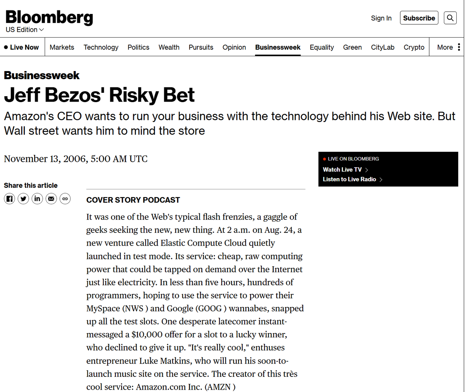Copy article link icon
This screenshot has height=392, width=466.
pyautogui.click(x=65, y=199)
